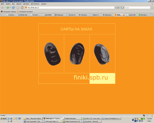Switch to the Media Web tab
The image size is (154, 123).
tap(23, 15)
